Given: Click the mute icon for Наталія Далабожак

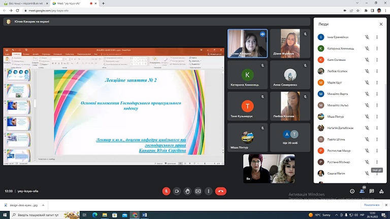Looking at the screenshot, I should coord(367,128).
